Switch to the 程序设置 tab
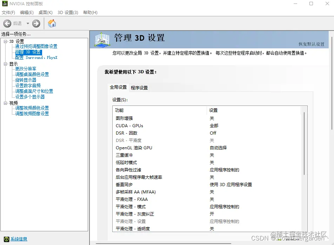 [x=139, y=88]
